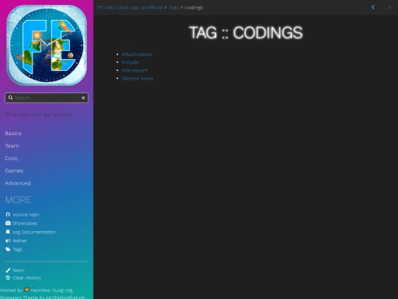Open the ssg Documentation link
398x299 pixels.
point(34,232)
